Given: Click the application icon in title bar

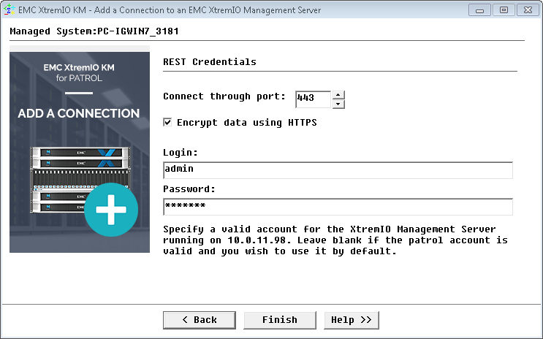Looking at the screenshot, I should pyautogui.click(x=9, y=9).
